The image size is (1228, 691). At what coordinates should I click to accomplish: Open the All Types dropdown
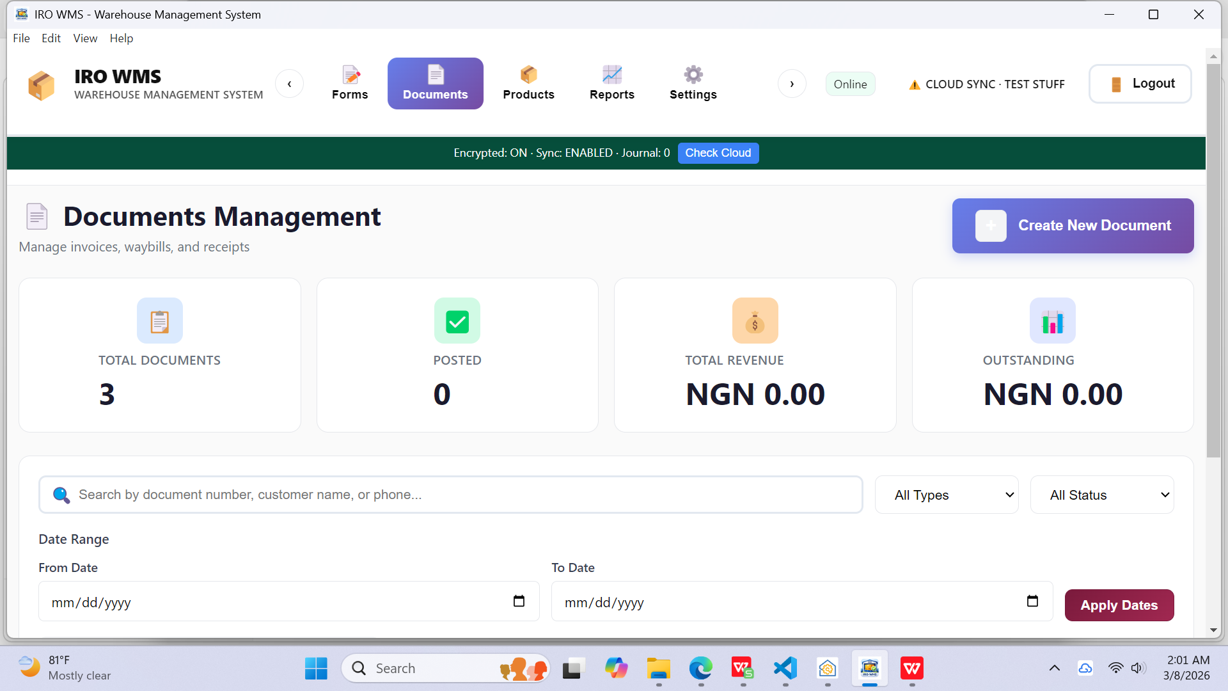(947, 495)
